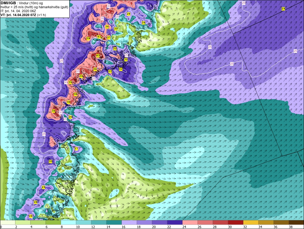Screen dimensions: 304x229
Task: Click the DMI/IGB title in the header box
Action: (8, 3)
